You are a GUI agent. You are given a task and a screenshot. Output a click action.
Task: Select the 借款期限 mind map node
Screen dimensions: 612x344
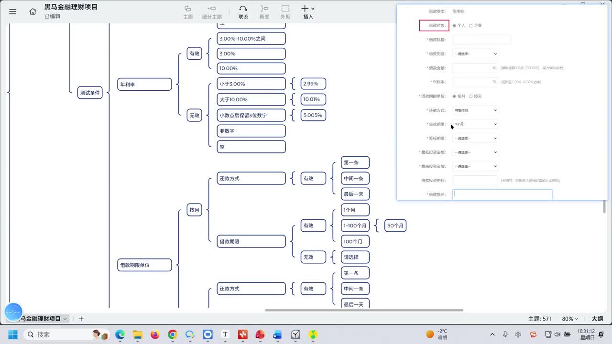[251, 241]
